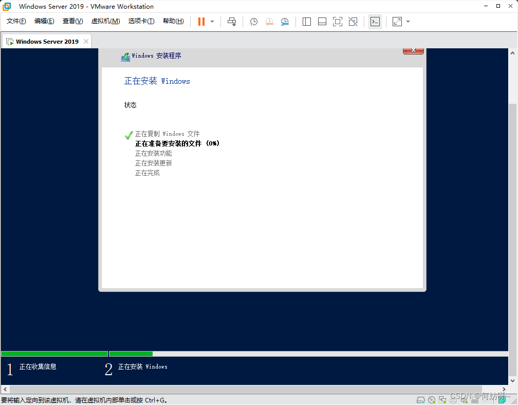Viewport: 518px width, 405px height.
Task: Click the 正在安装 Windows heading
Action: (157, 81)
